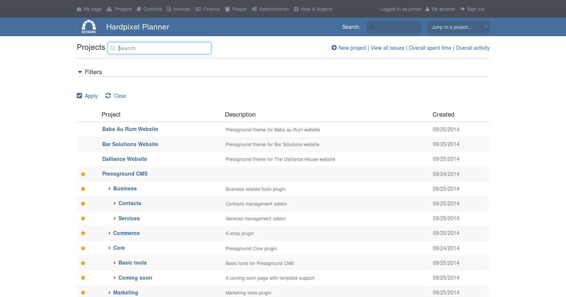Click the arrow before the Core subproject
Viewport: 566px width, 297px height.
tap(110, 248)
